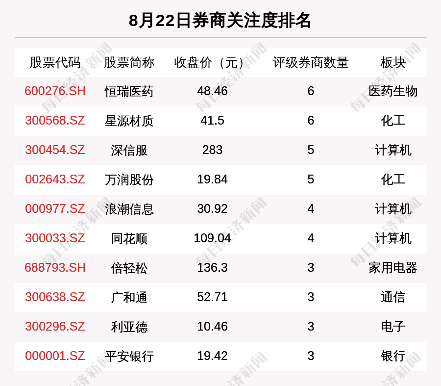The image size is (441, 386).
Task: Click the 板块 column header
Action: [x=393, y=62]
